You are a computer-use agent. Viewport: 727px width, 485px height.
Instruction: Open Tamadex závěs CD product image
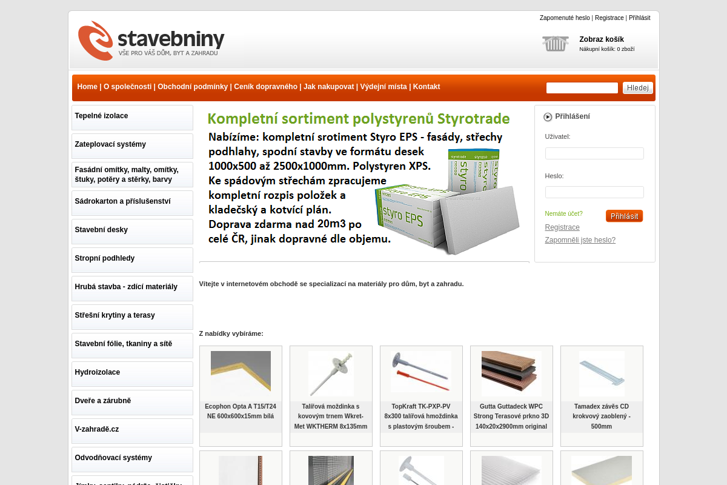click(x=602, y=373)
